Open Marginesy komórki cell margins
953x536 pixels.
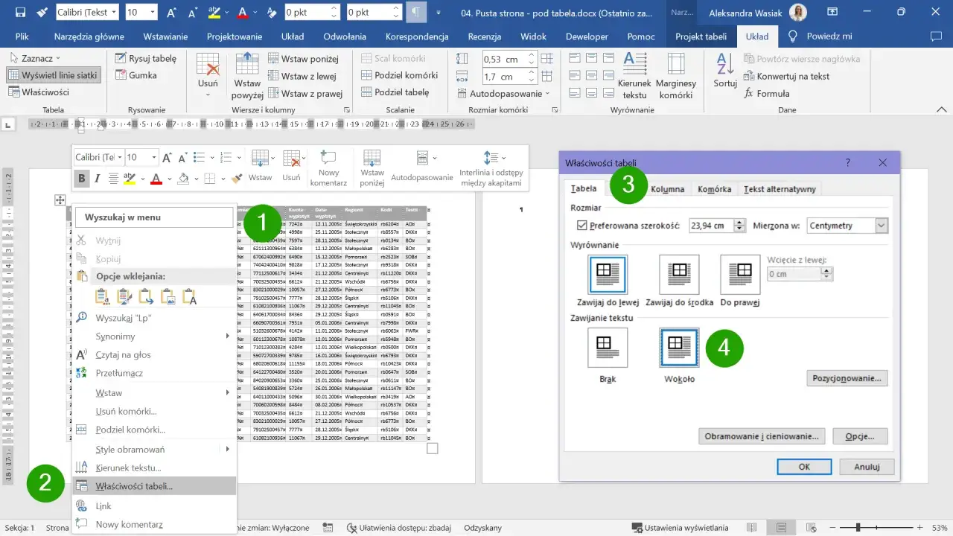click(675, 76)
